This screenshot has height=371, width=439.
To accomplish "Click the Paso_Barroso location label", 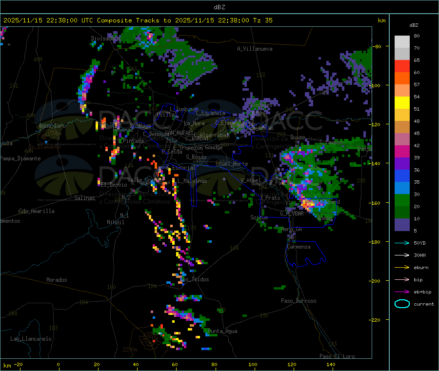I will (x=299, y=301).
